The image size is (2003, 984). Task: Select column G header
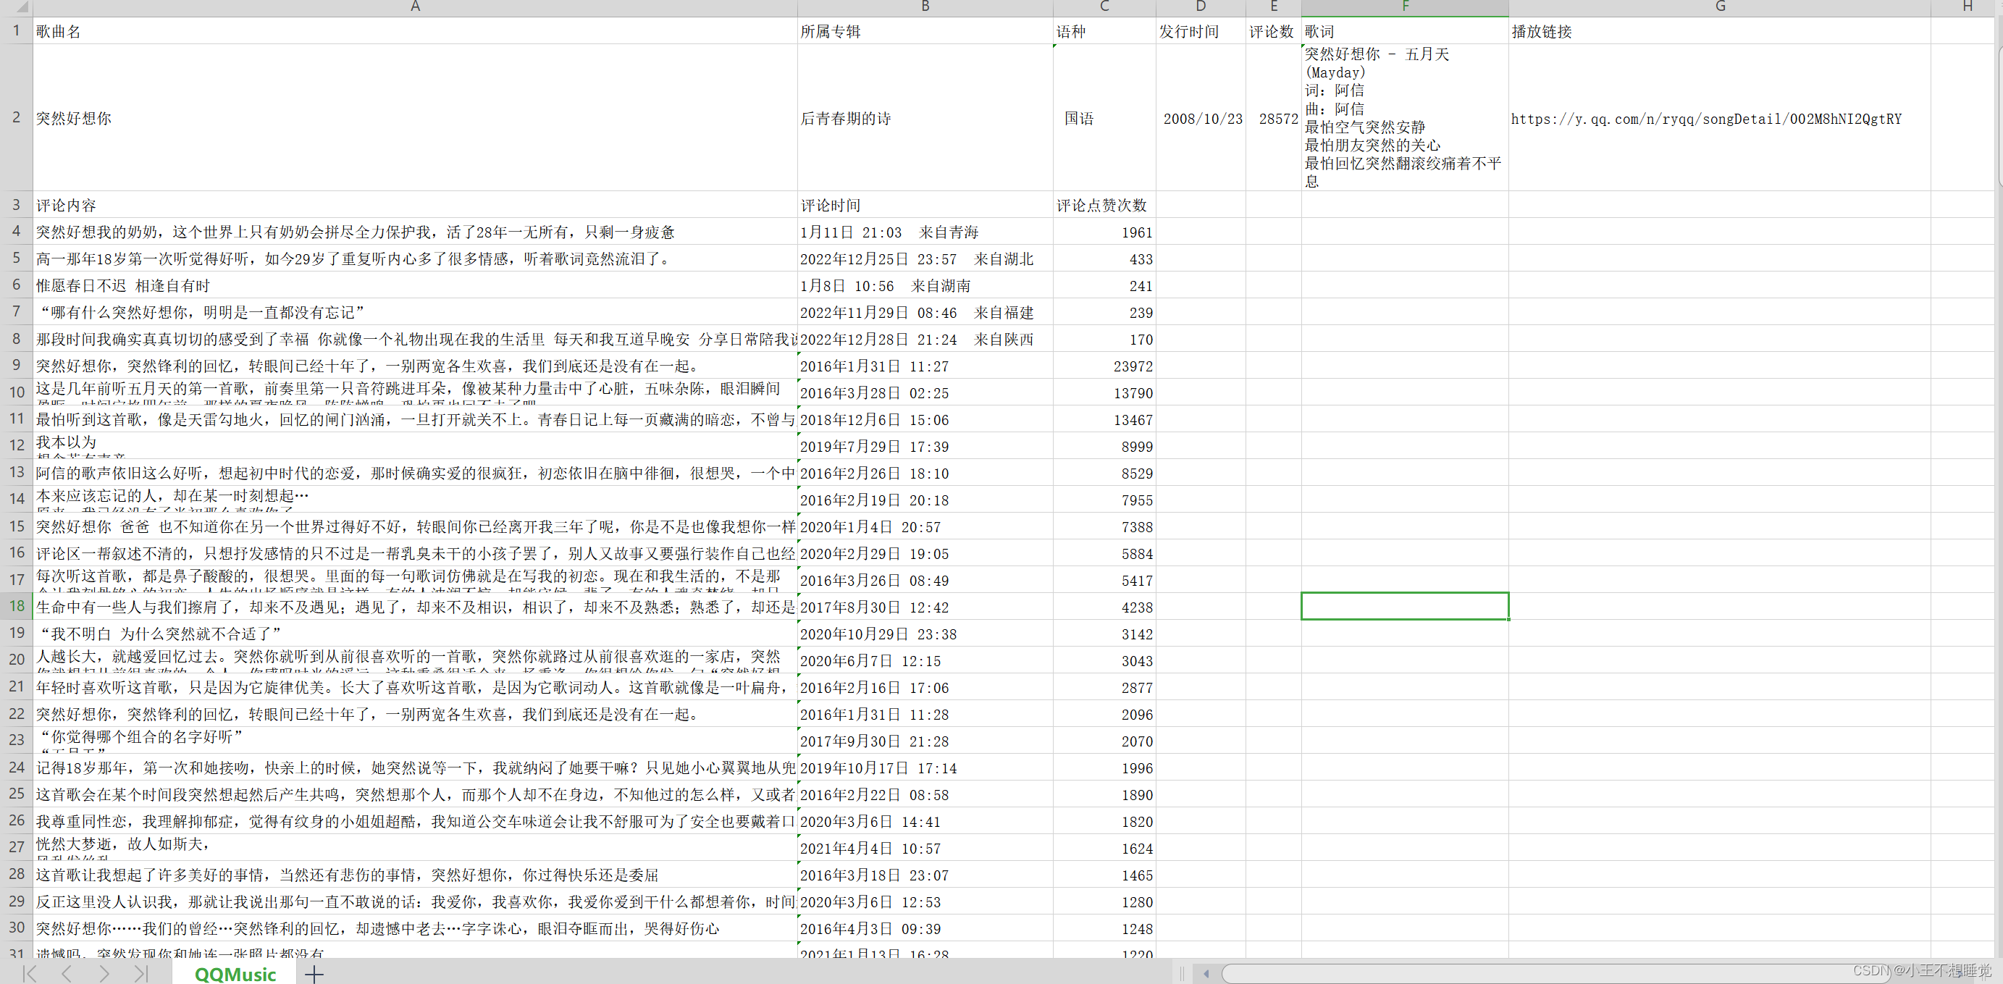(1719, 7)
